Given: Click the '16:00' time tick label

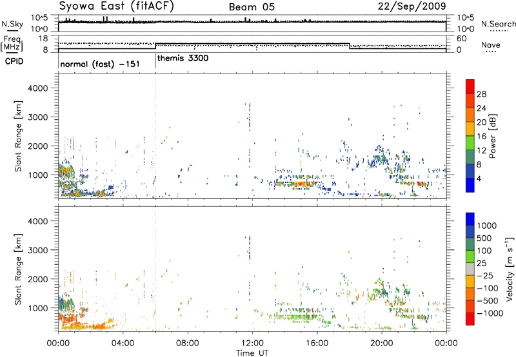Looking at the screenshot, I should 317,343.
